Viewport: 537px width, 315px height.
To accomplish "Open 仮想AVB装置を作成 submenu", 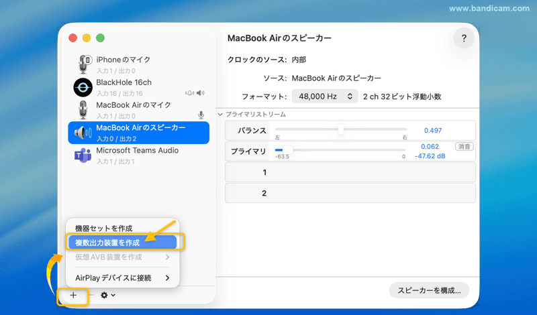I will coord(123,257).
